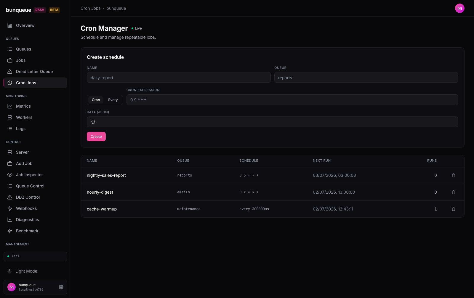Click the Queues list icon

tap(10, 49)
